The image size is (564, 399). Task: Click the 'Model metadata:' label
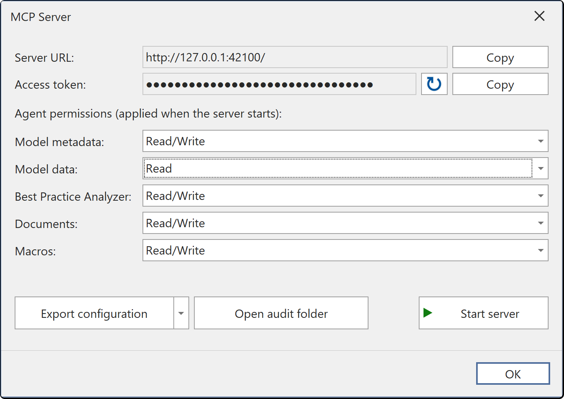(x=59, y=142)
